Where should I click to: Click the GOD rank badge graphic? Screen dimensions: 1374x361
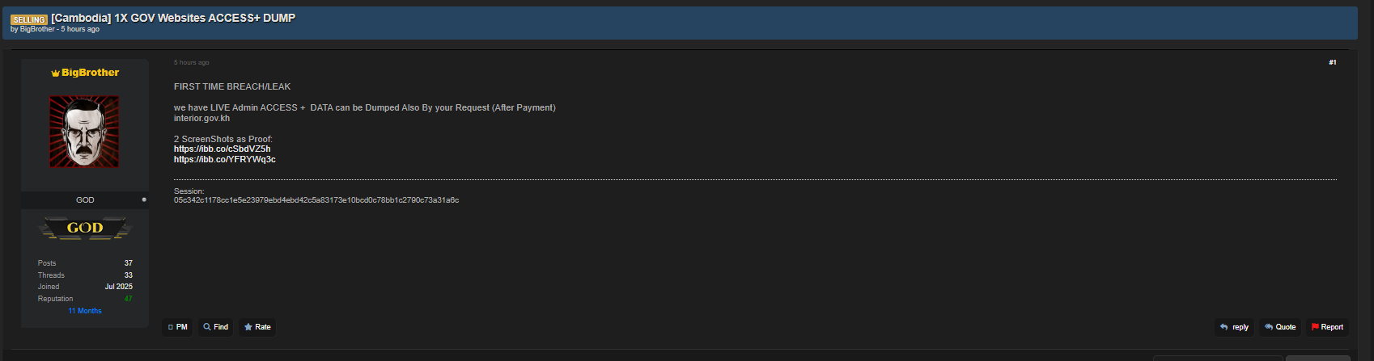[x=85, y=229]
